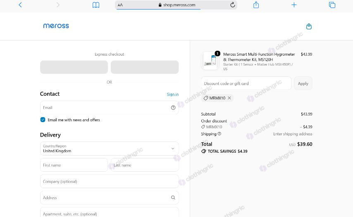Click the Address search magnifier icon
353x217 pixels.
(x=173, y=198)
